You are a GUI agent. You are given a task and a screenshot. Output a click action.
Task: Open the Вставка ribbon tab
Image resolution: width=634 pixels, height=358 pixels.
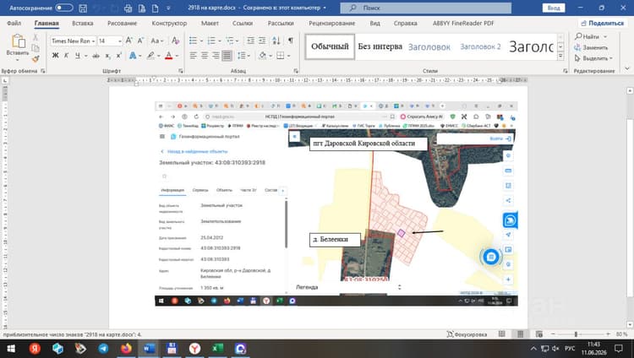83,24
